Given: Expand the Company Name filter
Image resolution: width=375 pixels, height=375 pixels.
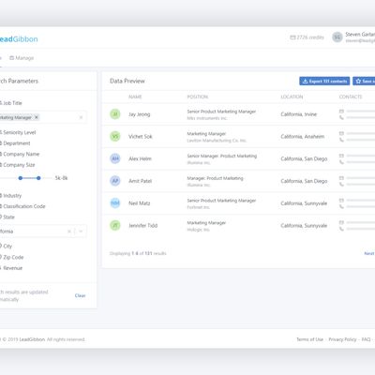Looking at the screenshot, I should click(x=20, y=154).
